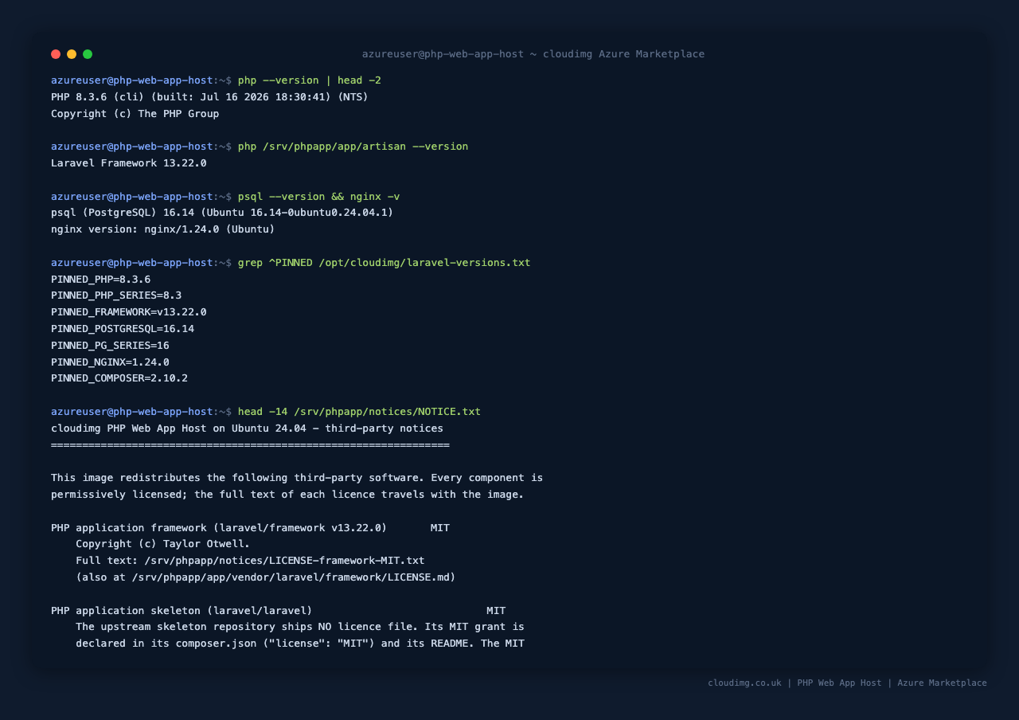The height and width of the screenshot is (720, 1019).
Task: Click the footer 'cloudimg.co.uk | PHP Web App Host | Azure Marketplace'
Action: (847, 683)
